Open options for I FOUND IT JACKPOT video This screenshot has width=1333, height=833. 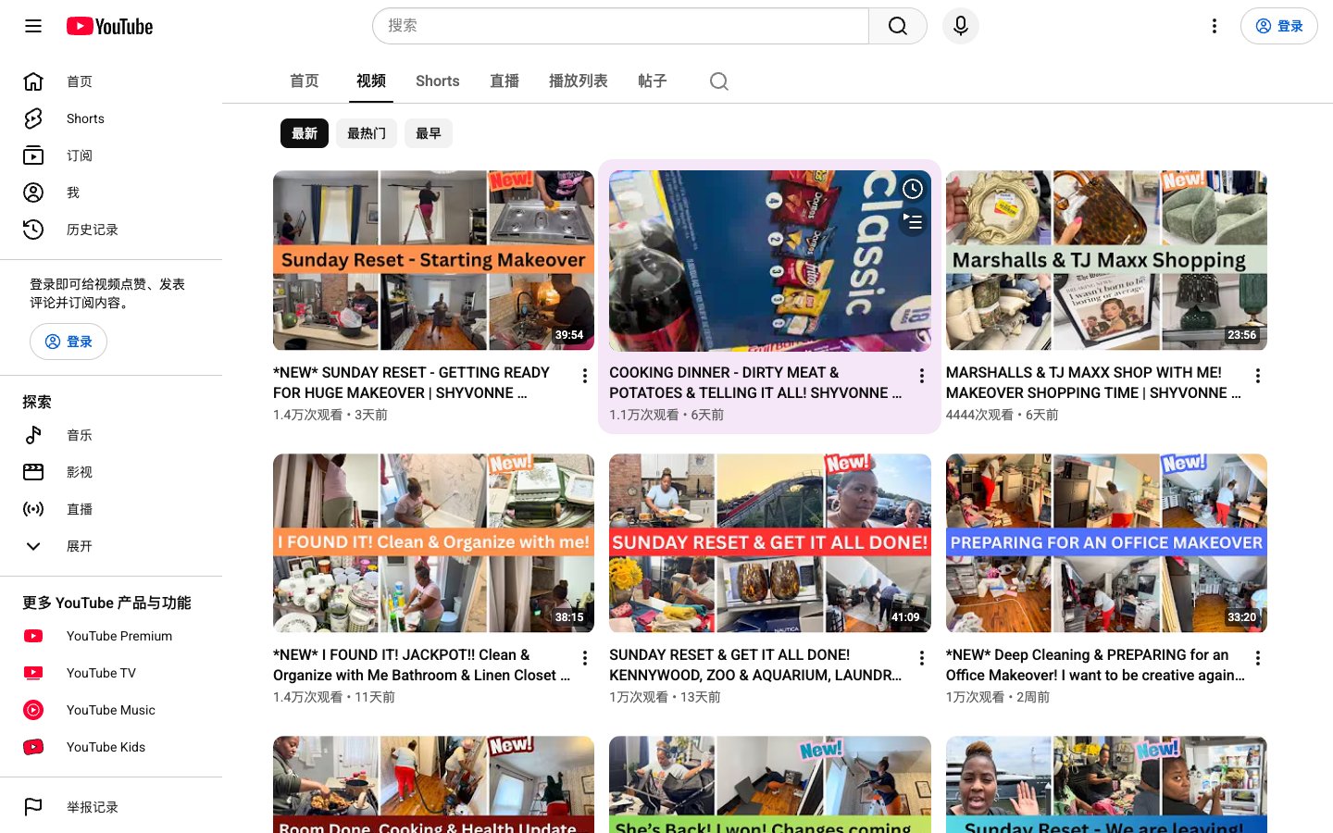585,658
